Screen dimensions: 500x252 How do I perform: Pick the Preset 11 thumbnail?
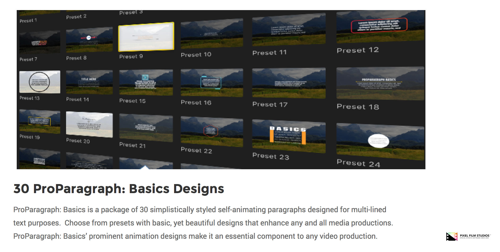click(289, 29)
